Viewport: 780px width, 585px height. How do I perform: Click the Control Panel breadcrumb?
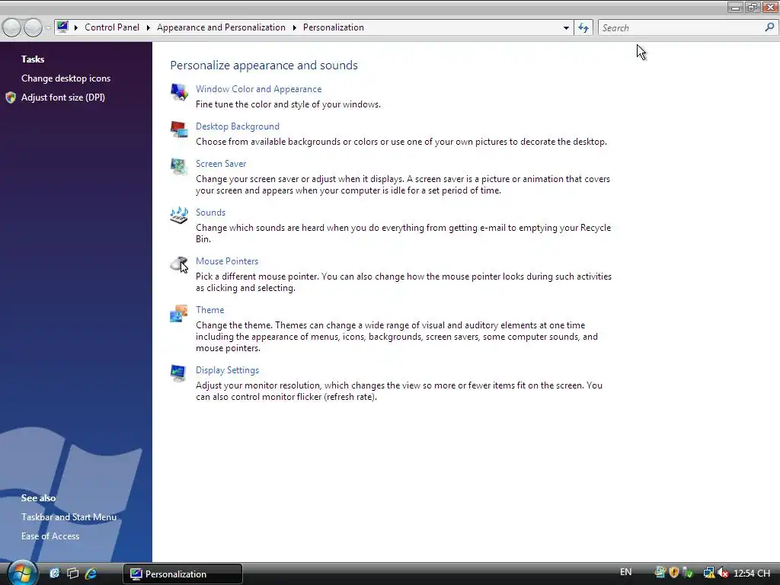pyautogui.click(x=112, y=27)
